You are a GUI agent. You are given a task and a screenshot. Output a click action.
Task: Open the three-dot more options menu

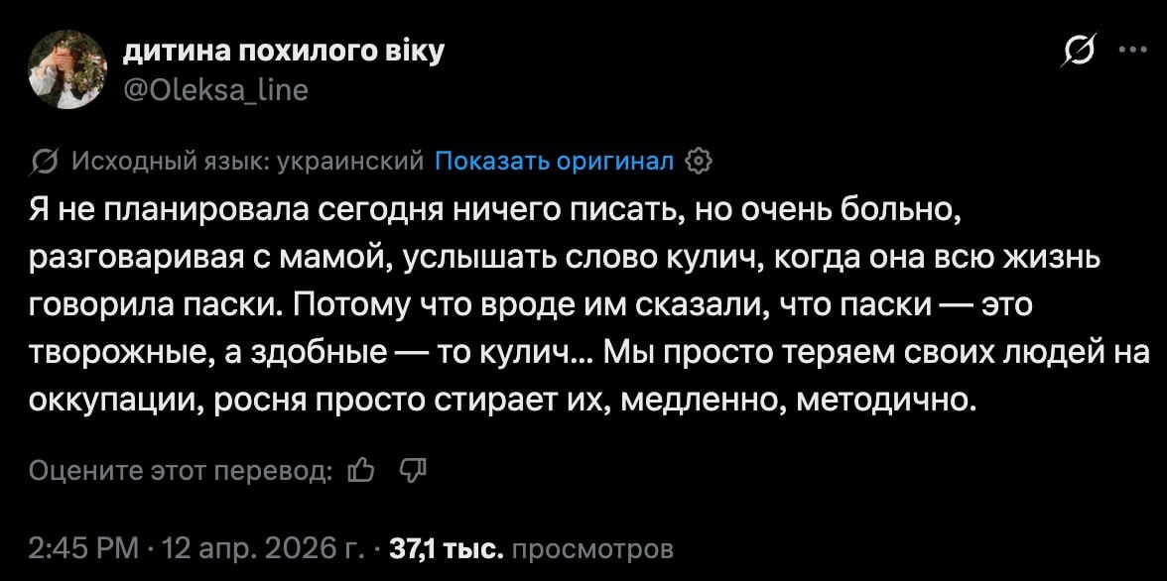click(1129, 51)
